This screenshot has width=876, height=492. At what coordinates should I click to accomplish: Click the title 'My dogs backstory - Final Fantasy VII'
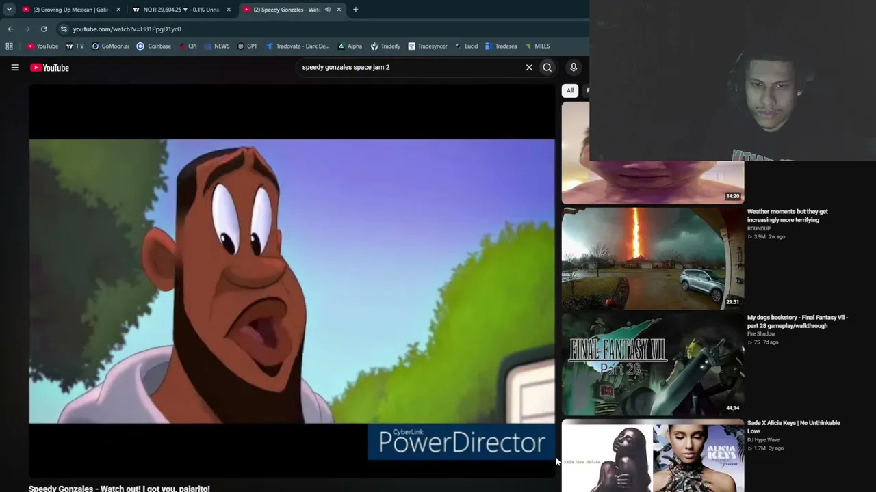797,322
